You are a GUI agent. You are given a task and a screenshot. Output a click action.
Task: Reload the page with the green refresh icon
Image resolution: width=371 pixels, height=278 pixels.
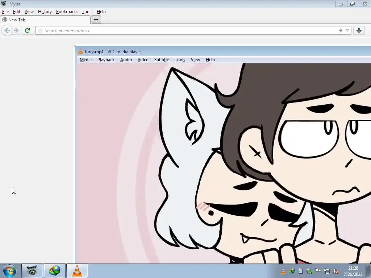tap(27, 30)
